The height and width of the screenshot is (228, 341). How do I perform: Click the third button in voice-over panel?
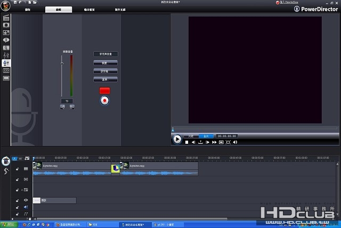[x=105, y=71]
